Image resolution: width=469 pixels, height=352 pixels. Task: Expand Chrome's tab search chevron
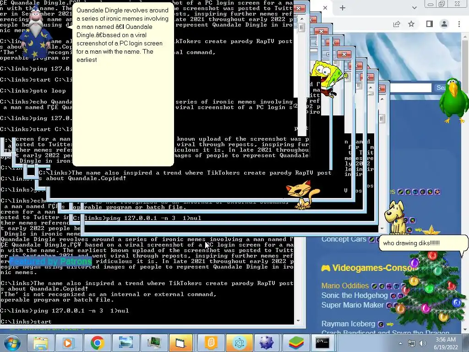[x=414, y=8]
